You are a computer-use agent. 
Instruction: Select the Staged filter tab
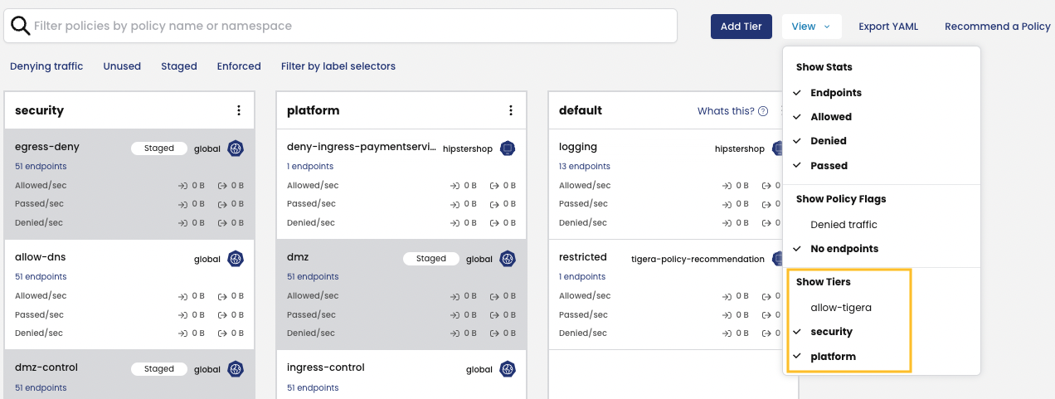pyautogui.click(x=179, y=66)
